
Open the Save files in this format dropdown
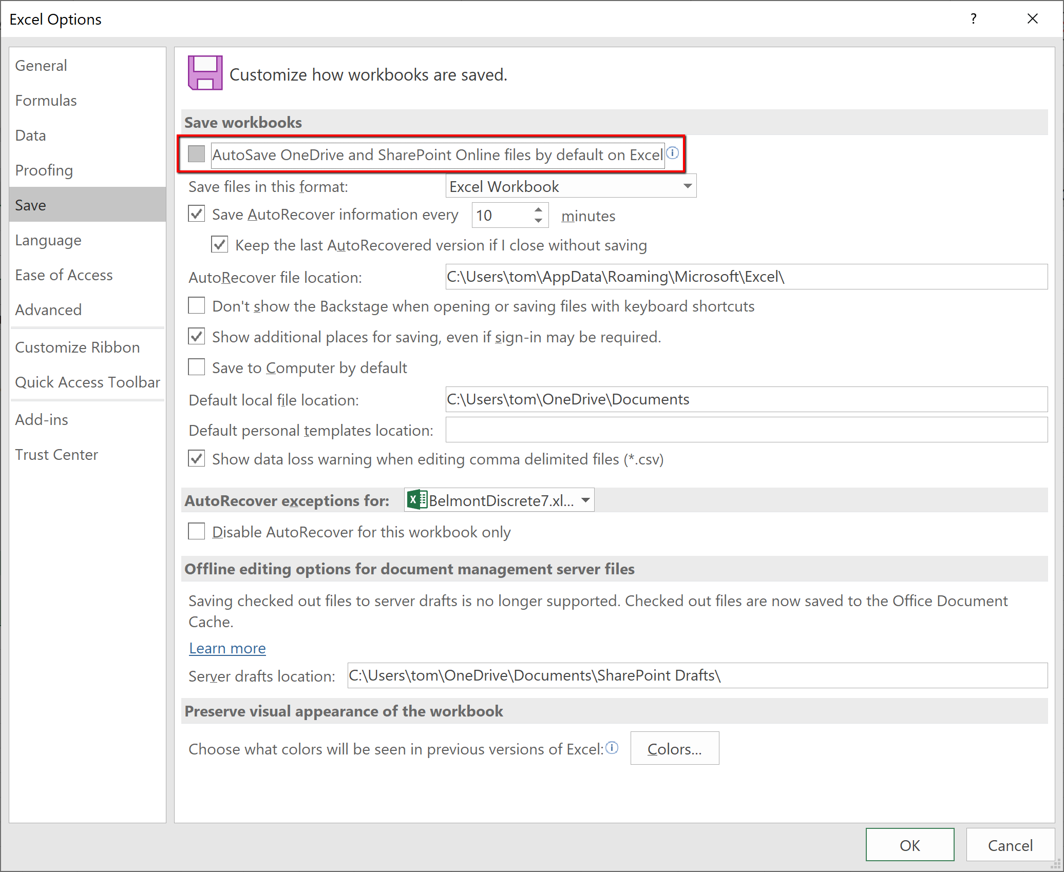coord(571,186)
